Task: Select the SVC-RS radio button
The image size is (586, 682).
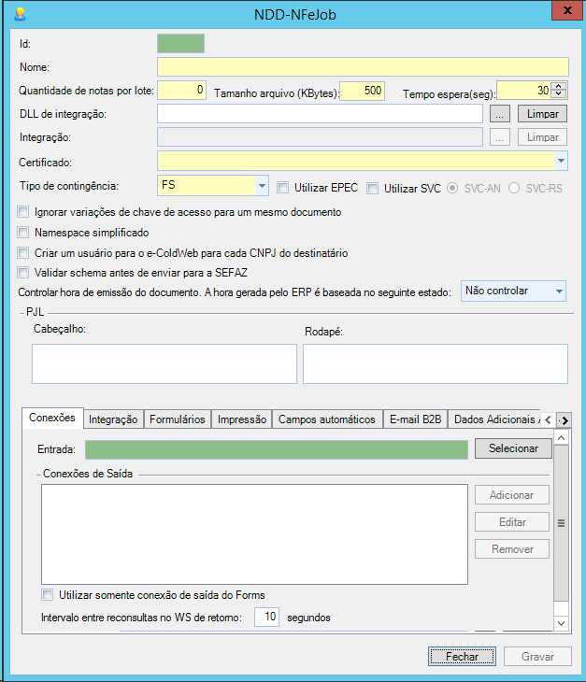Action: (x=514, y=189)
